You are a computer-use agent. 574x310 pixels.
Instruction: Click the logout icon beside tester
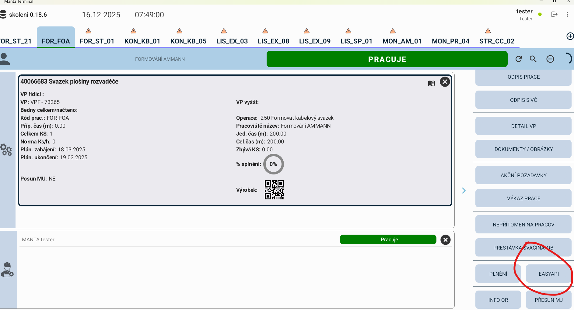click(x=554, y=14)
